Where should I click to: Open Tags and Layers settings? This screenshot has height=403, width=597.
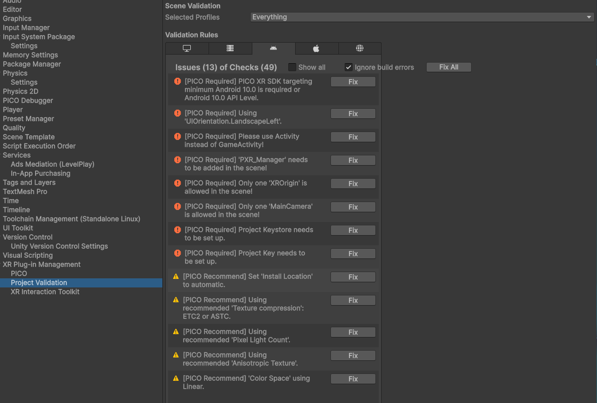point(29,183)
